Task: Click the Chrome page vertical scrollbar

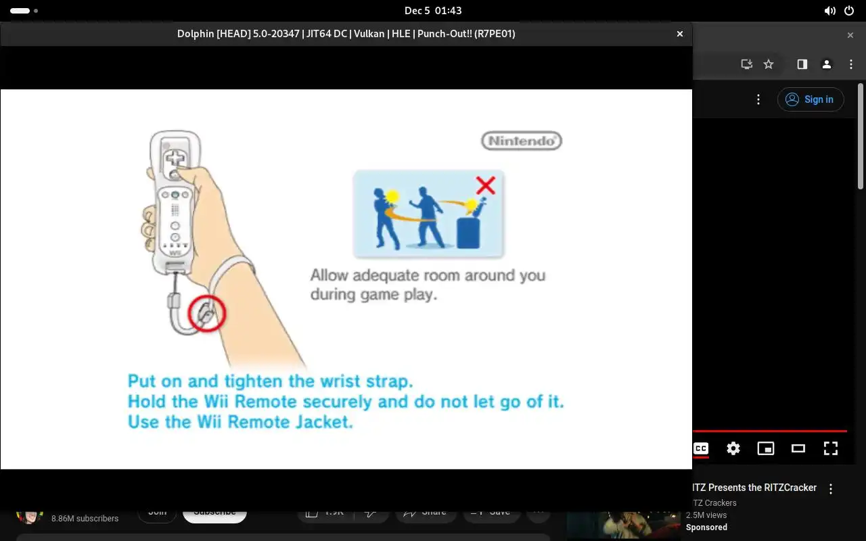Action: click(861, 135)
